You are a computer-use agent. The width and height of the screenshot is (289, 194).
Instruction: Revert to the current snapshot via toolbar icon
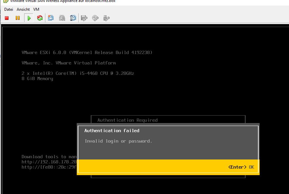pos(62,18)
